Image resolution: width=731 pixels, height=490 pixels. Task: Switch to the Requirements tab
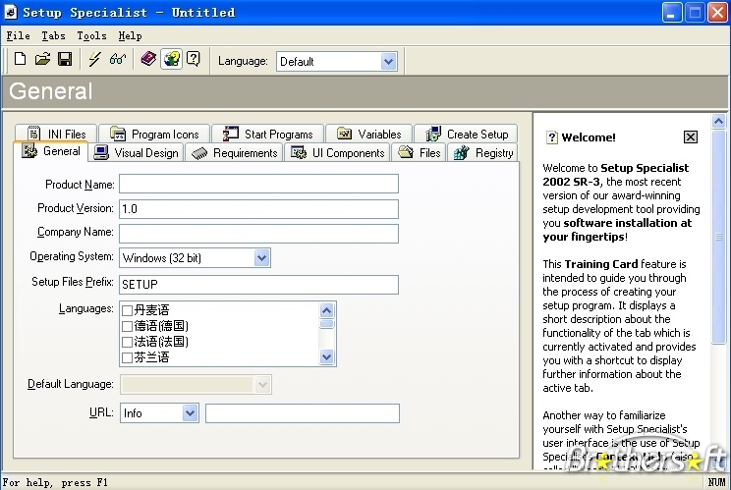point(235,153)
